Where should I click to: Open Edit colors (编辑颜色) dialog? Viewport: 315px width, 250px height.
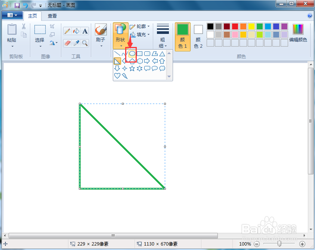point(298,33)
